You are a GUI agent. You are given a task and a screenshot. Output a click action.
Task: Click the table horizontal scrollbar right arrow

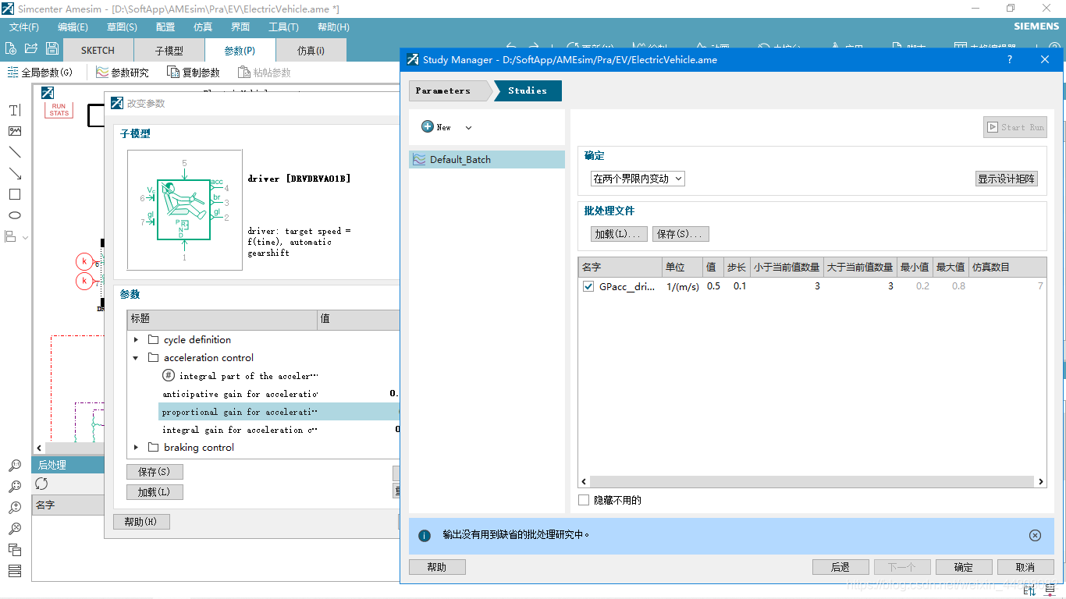1041,482
